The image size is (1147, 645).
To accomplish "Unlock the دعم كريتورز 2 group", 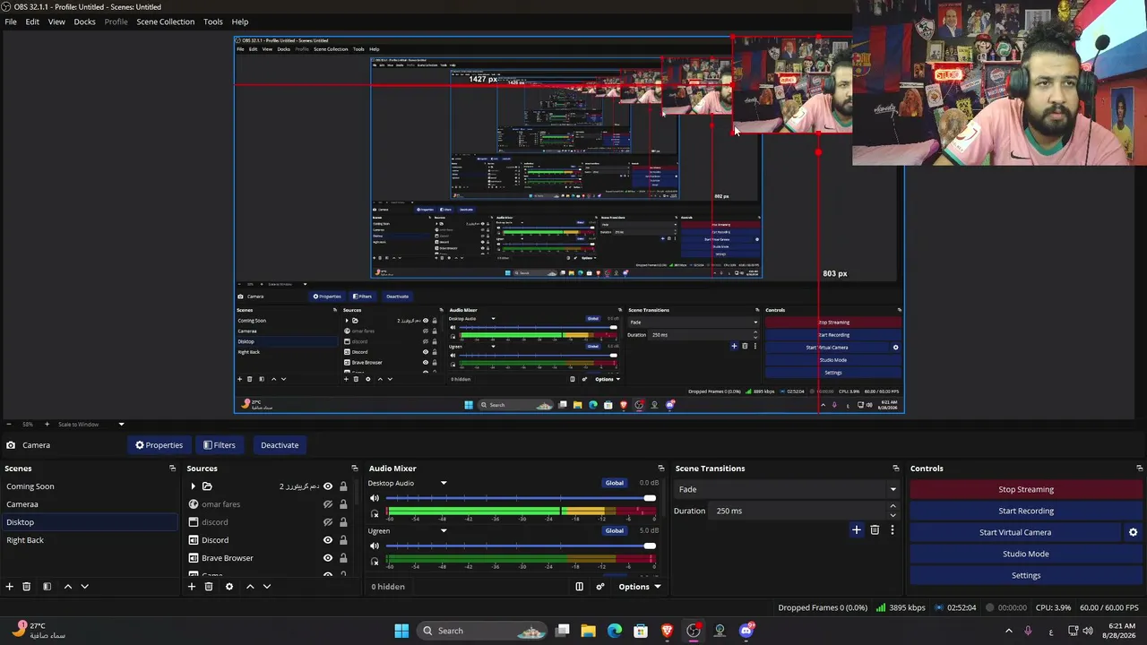I will pos(343,486).
